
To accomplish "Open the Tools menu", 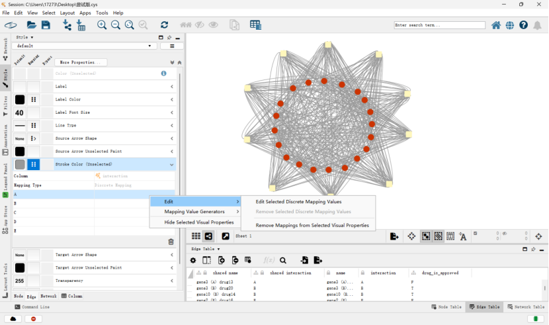I will click(102, 13).
